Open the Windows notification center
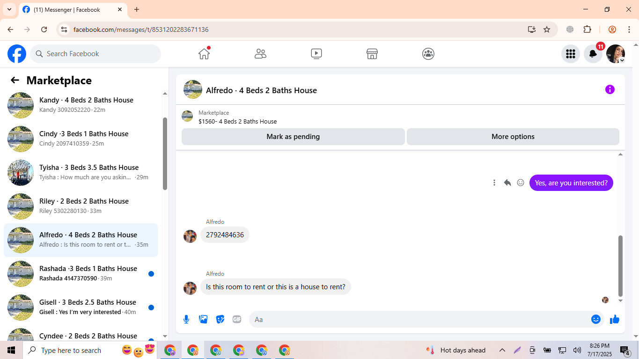 [x=625, y=350]
